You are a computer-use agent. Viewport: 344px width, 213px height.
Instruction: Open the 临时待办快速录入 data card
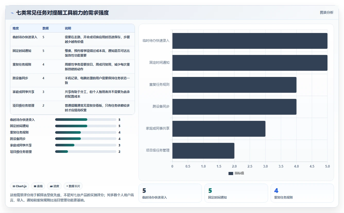click(x=170, y=193)
